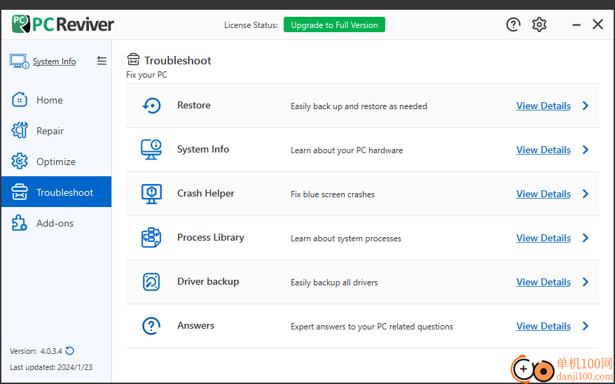Click the Repair wrench icon

point(20,131)
